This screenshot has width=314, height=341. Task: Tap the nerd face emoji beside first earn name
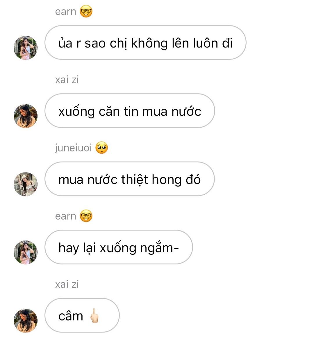pyautogui.click(x=86, y=11)
